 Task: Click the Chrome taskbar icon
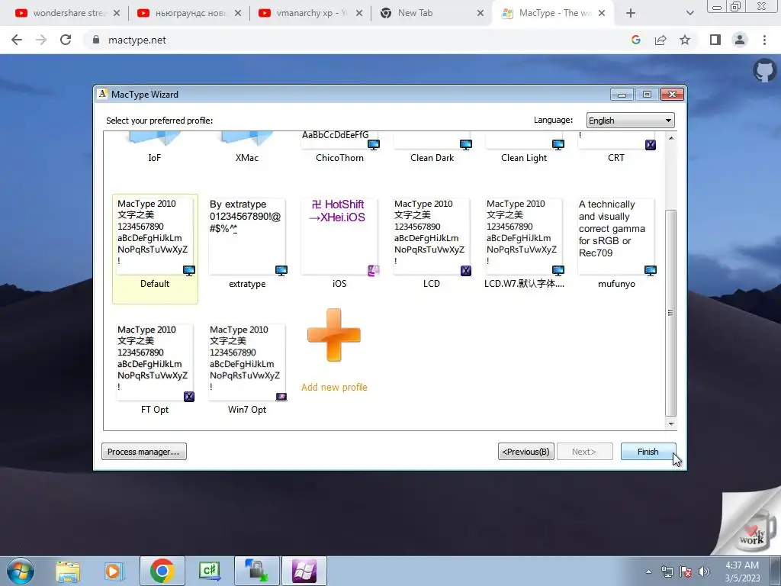point(162,571)
